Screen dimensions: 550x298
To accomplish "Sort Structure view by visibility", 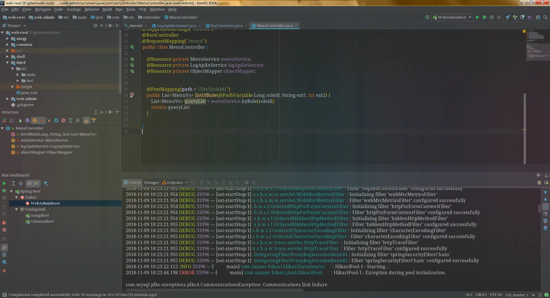I will click(x=4, y=120).
